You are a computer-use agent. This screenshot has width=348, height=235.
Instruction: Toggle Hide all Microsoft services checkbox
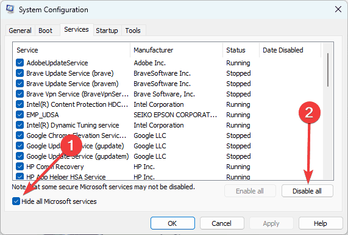(x=16, y=201)
